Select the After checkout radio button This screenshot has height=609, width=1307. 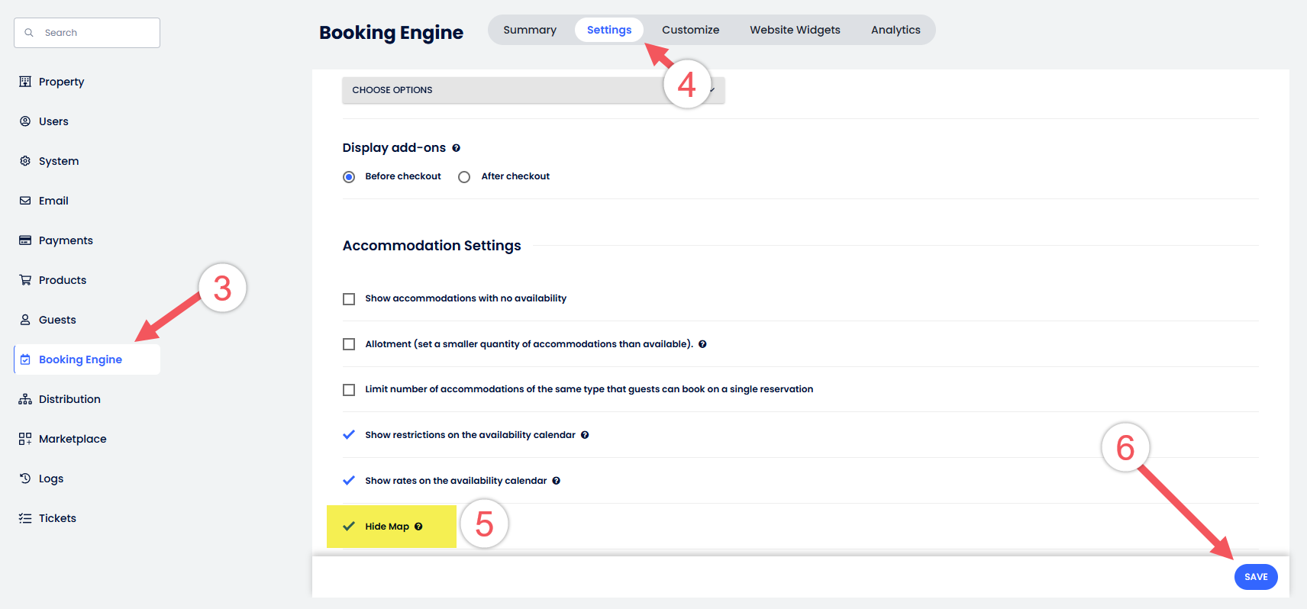coord(464,177)
